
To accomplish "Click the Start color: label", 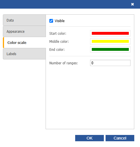I will click(x=58, y=34).
